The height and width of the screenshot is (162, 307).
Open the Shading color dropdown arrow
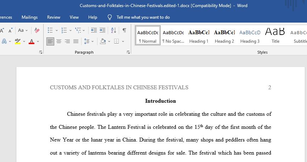(x=109, y=41)
